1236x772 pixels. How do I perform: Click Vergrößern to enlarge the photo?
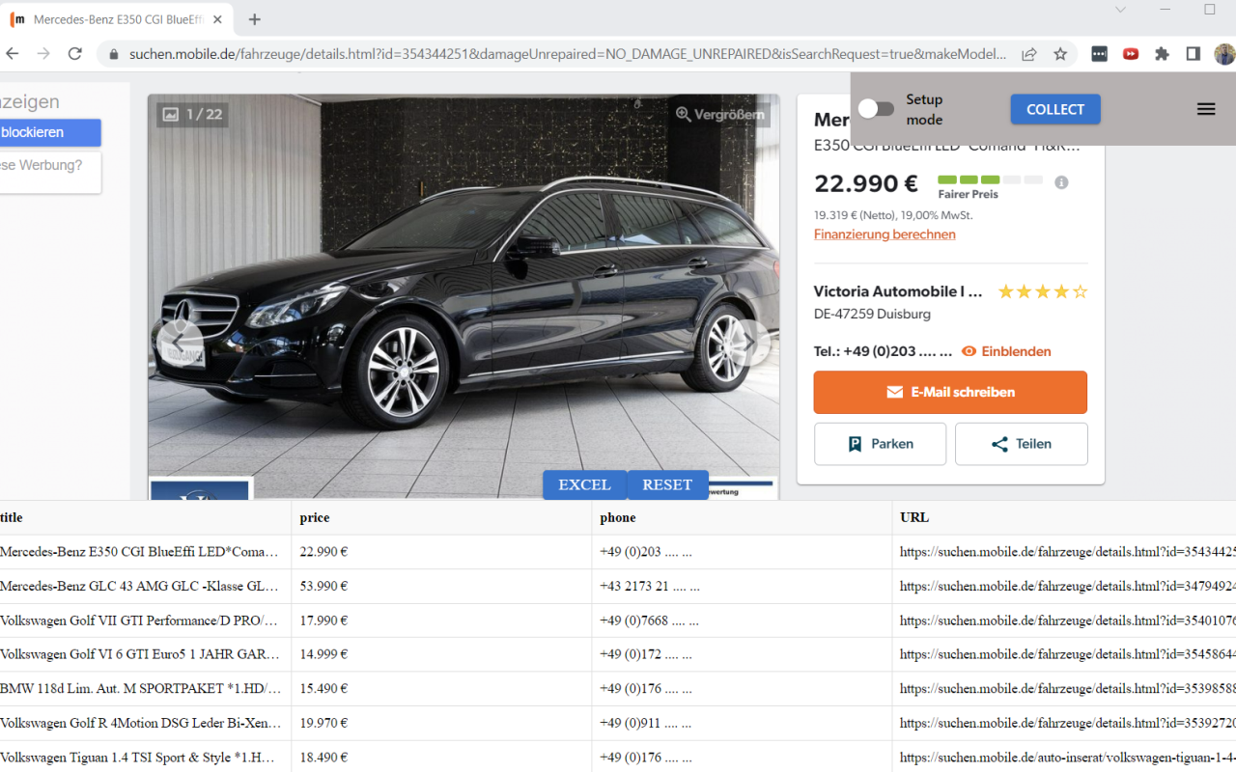pyautogui.click(x=720, y=114)
